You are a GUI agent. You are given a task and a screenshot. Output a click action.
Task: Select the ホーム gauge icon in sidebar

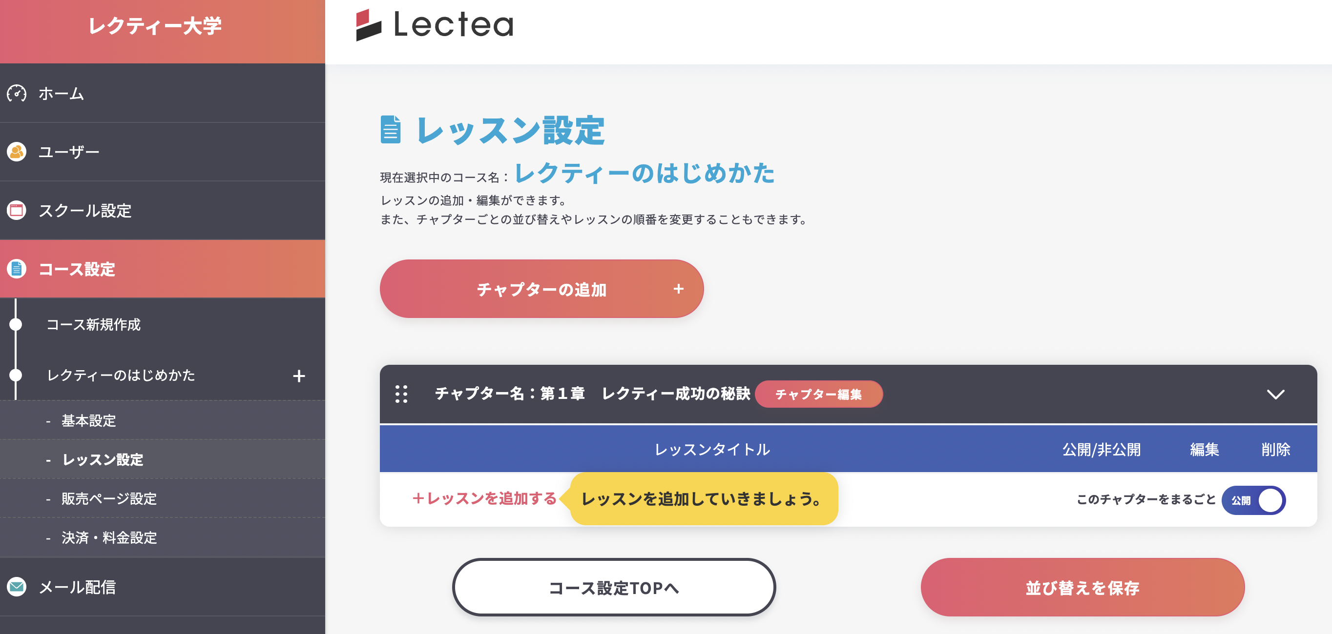click(17, 94)
